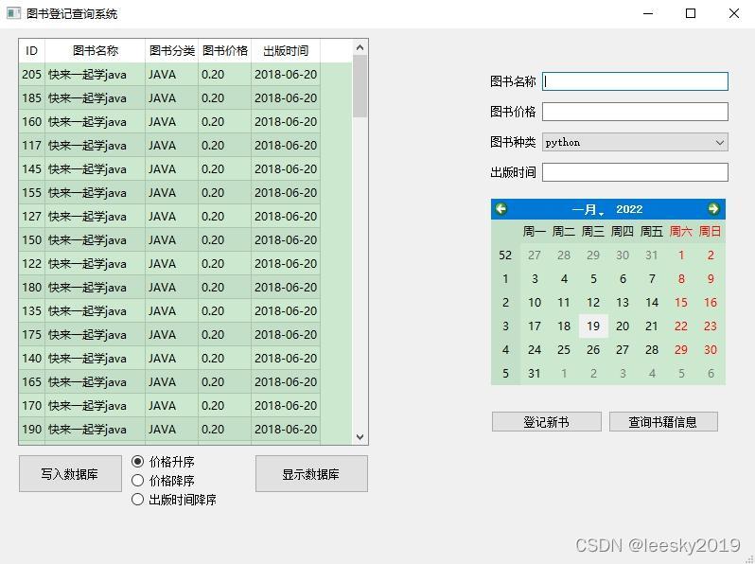Click the 2022 year in calendar header
Image resolution: width=755 pixels, height=564 pixels.
pos(629,209)
